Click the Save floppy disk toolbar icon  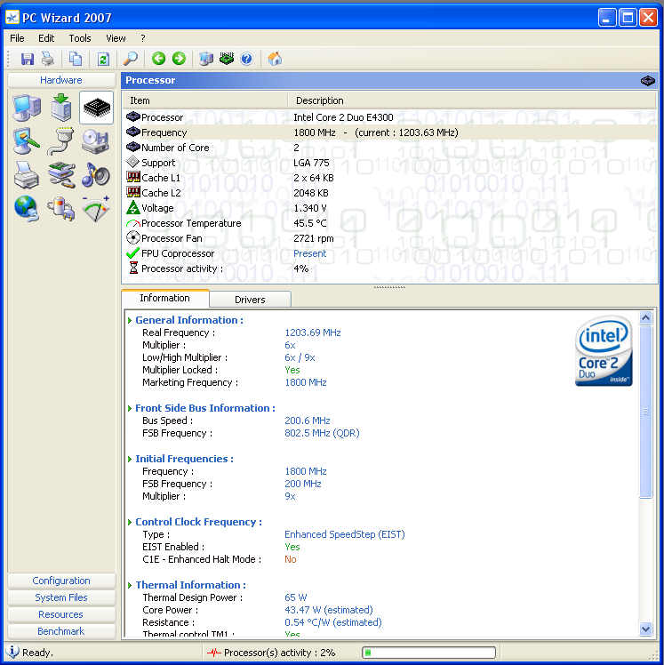(x=28, y=59)
